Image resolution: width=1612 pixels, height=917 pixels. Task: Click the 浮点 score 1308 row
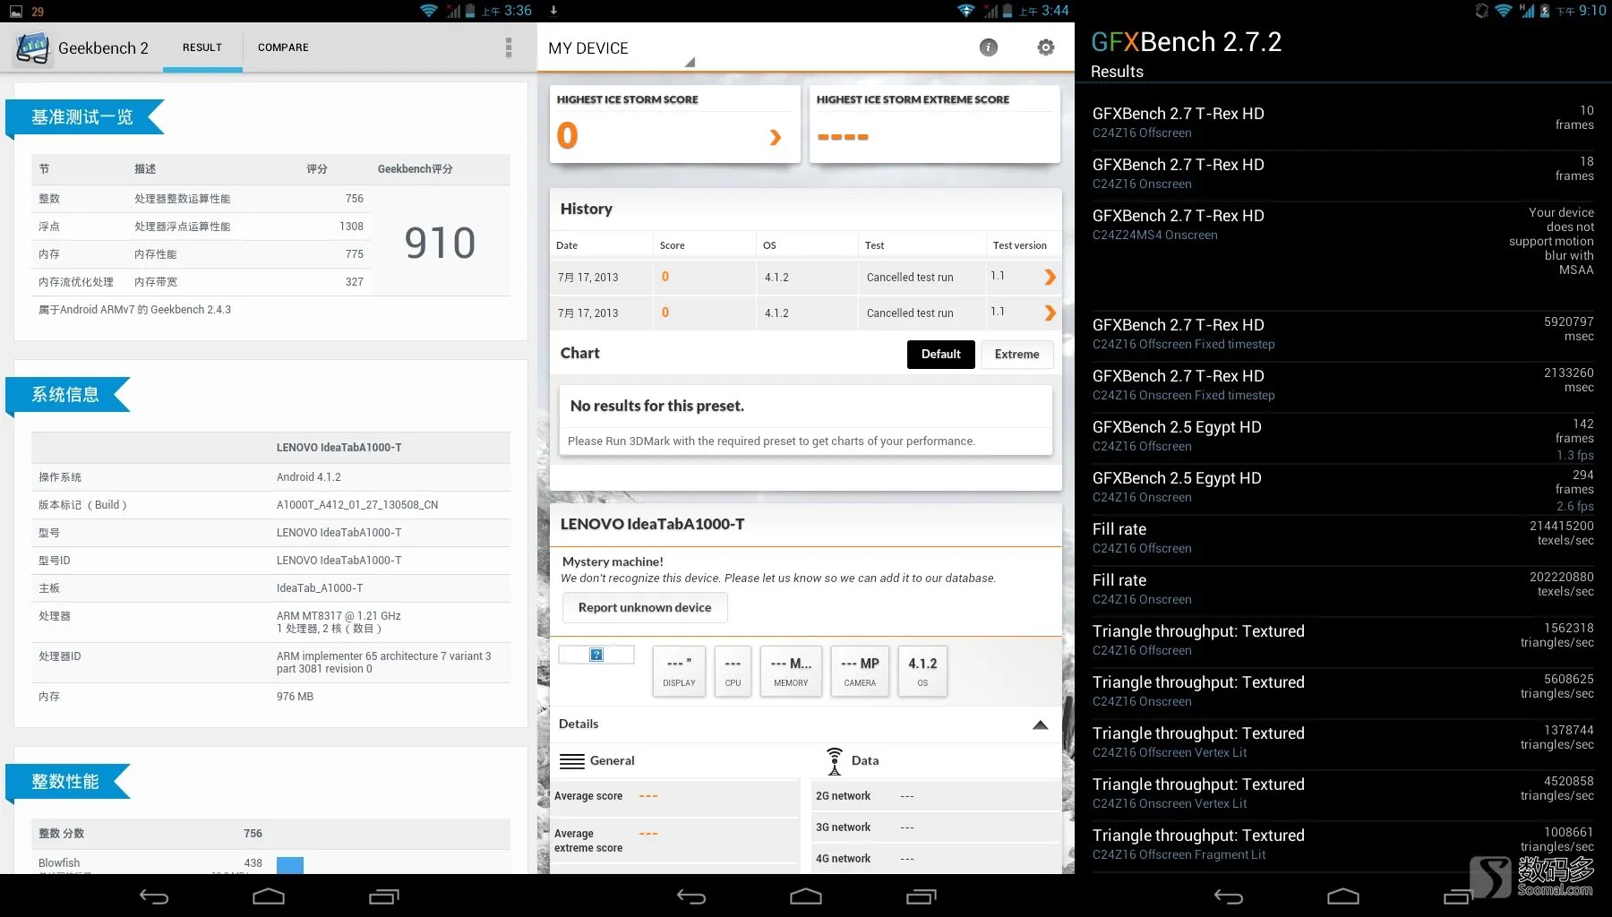click(201, 227)
